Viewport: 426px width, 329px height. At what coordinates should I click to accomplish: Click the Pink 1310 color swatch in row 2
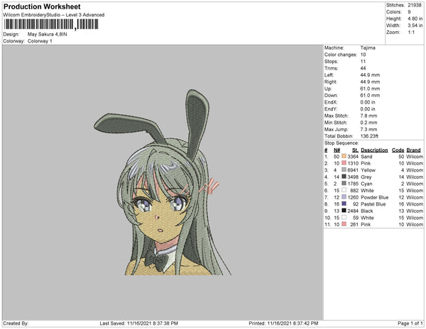[344, 163]
